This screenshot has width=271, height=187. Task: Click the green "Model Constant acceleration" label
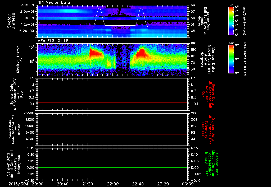[211, 165]
